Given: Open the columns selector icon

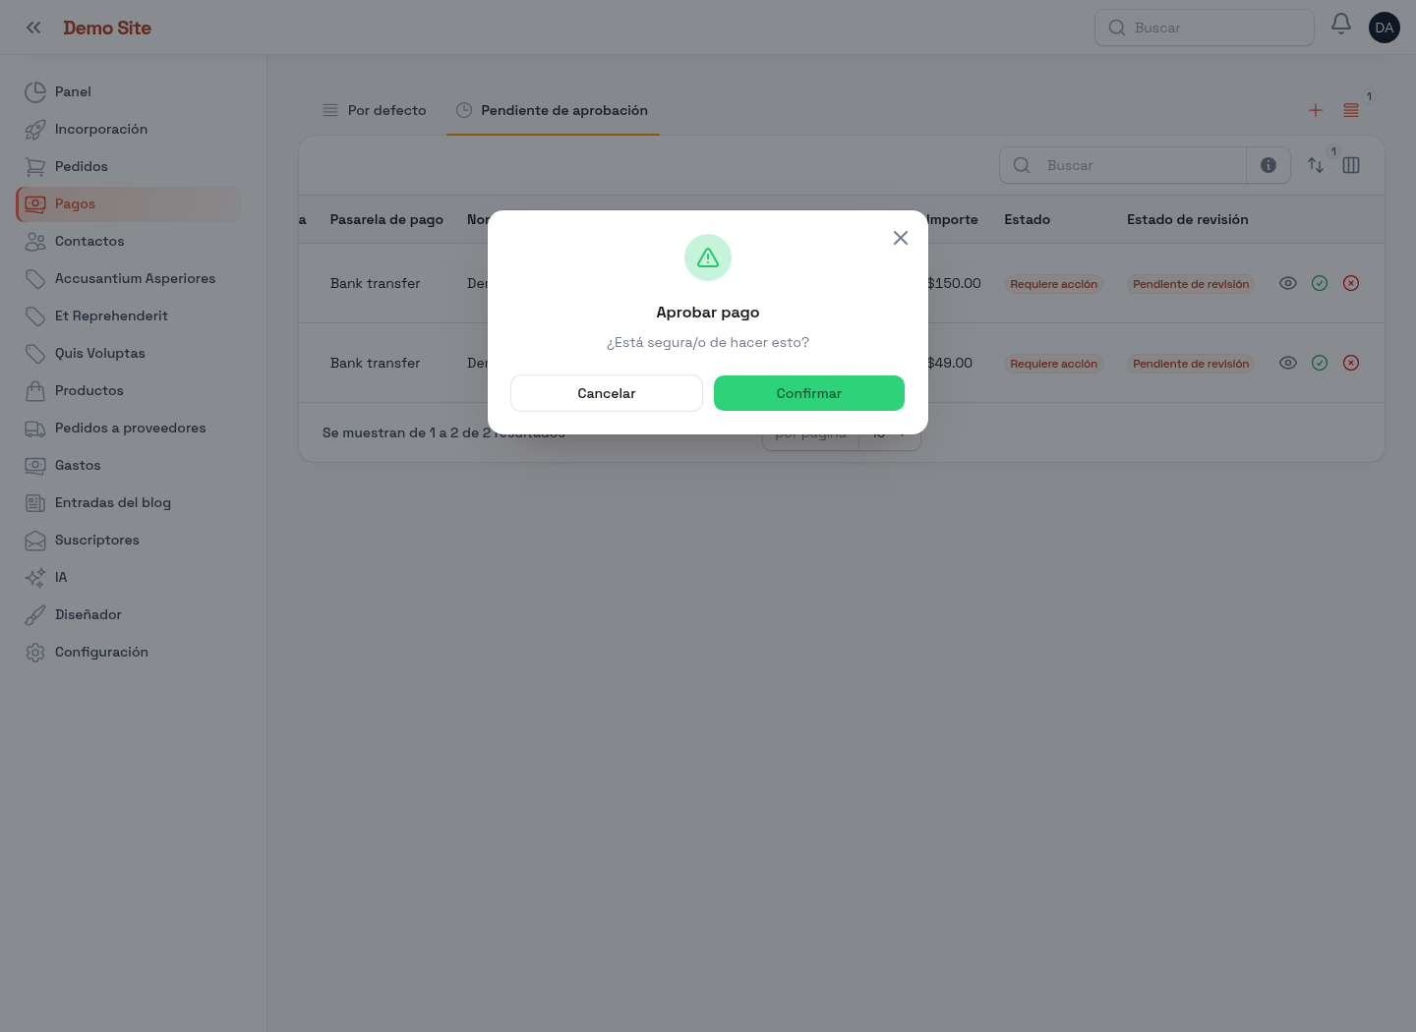Looking at the screenshot, I should [x=1350, y=165].
